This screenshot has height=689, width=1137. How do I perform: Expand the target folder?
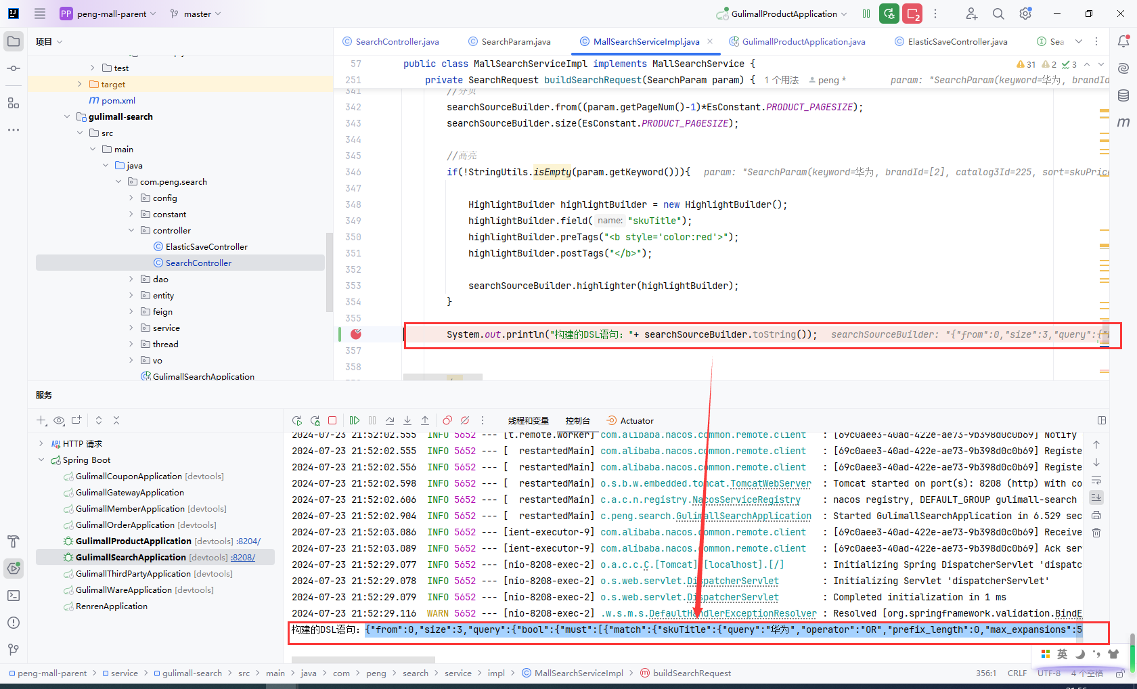coord(80,84)
